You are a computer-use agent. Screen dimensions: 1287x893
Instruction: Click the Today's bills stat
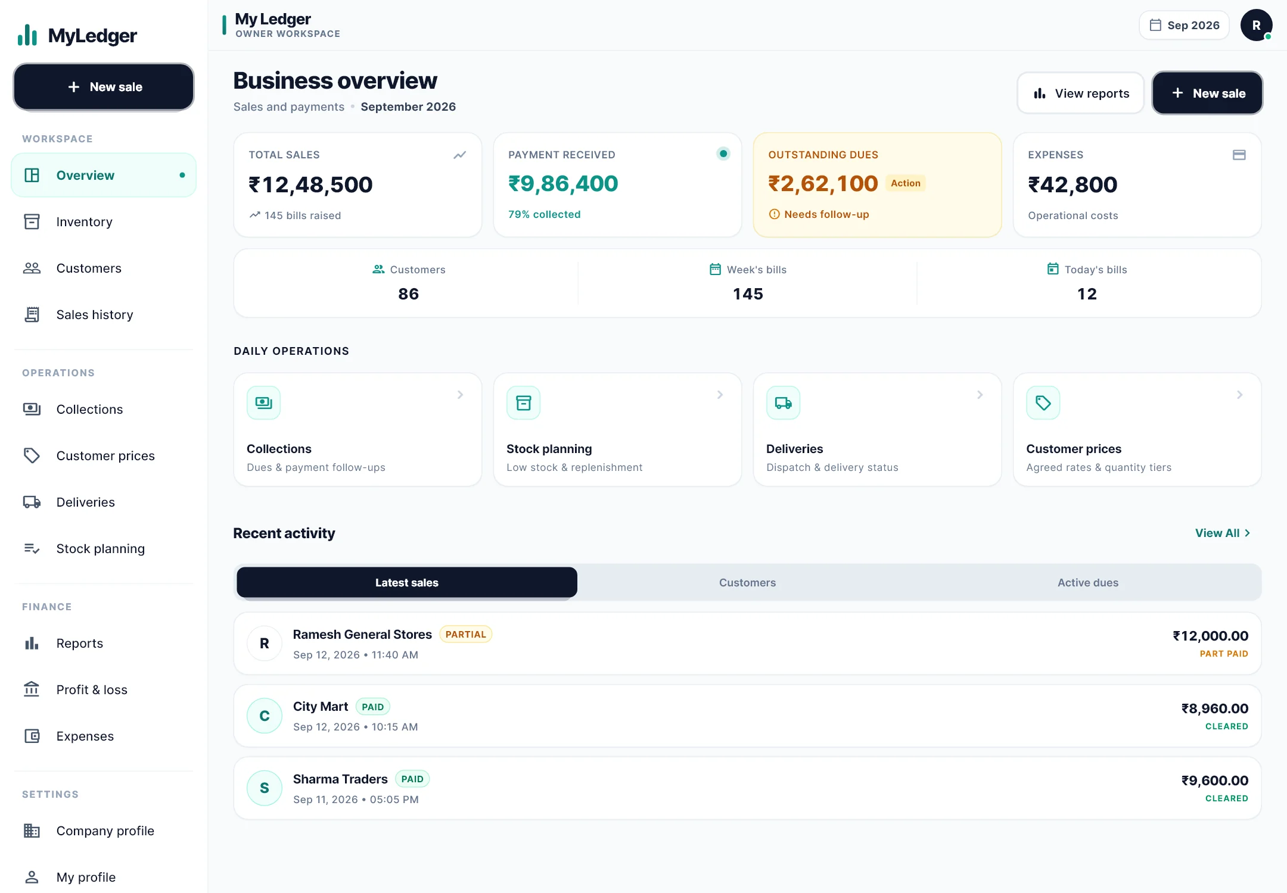pos(1087,283)
